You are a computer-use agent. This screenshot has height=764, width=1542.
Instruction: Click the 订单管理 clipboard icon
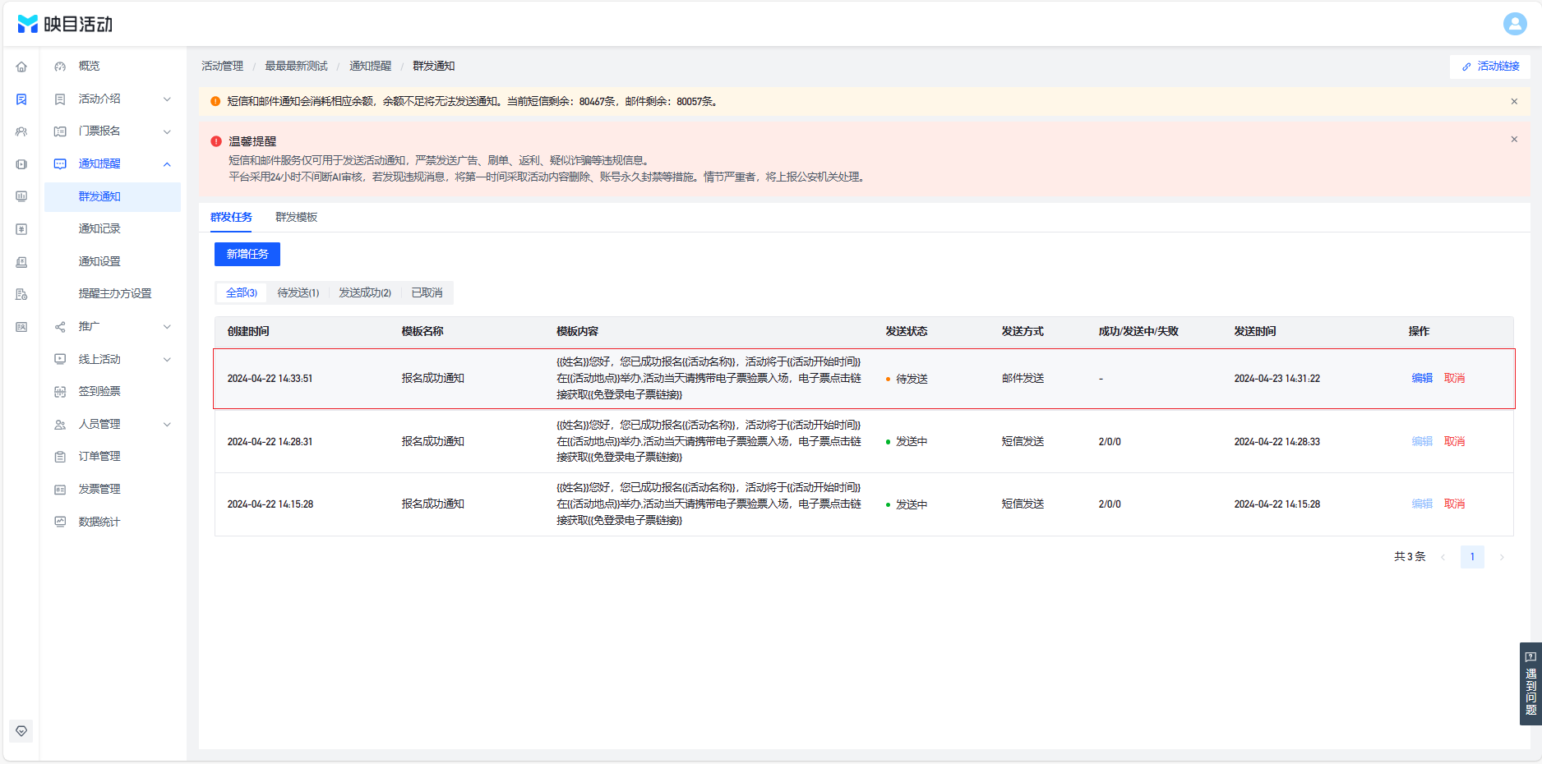tap(60, 457)
